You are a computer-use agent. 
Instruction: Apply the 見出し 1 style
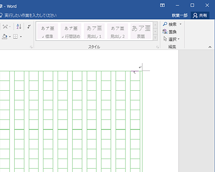click(94, 31)
